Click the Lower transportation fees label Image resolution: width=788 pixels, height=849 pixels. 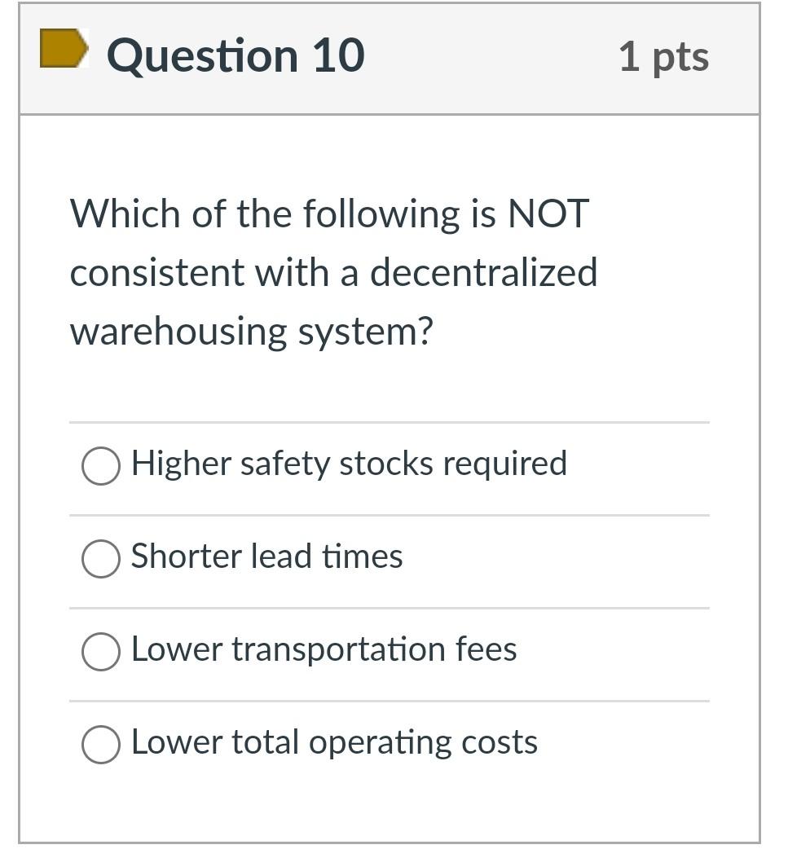pyautogui.click(x=326, y=649)
